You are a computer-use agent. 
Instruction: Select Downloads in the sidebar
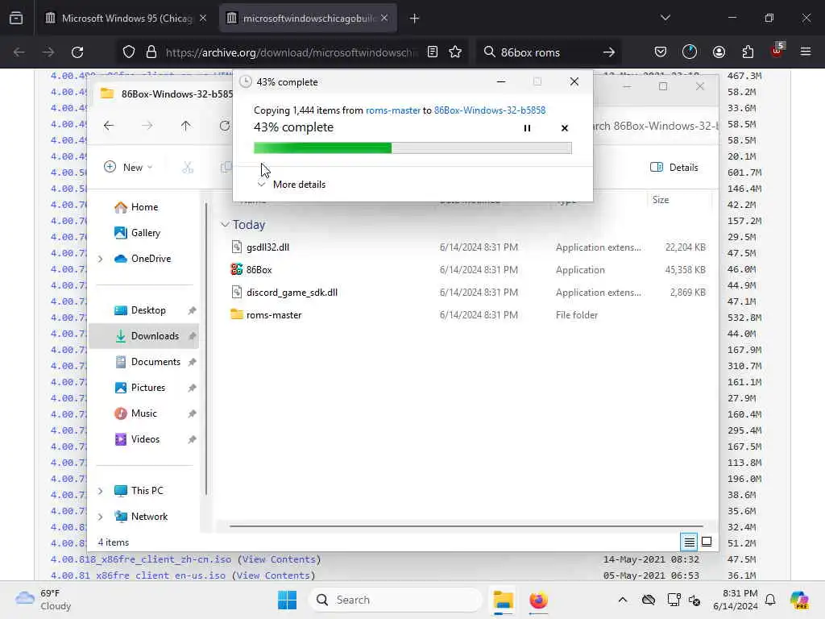tap(145, 336)
